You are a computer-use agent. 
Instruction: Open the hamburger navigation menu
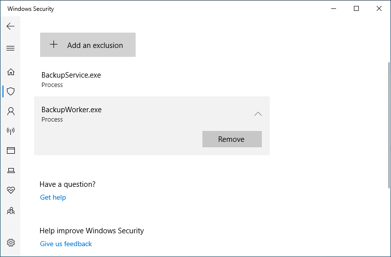click(x=10, y=48)
